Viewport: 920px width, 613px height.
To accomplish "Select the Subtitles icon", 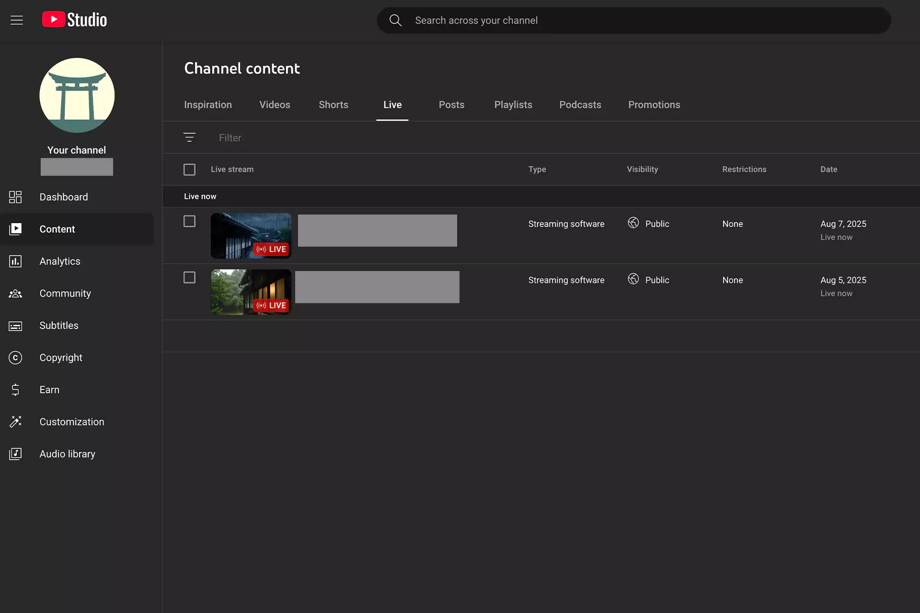I will coord(15,326).
